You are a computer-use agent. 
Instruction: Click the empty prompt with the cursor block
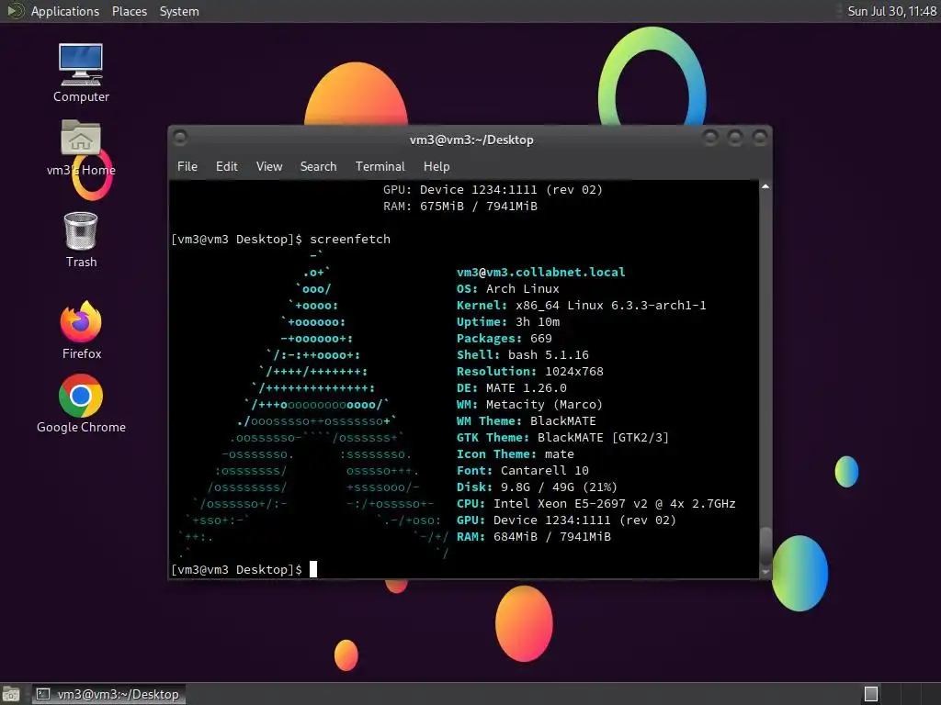tap(244, 569)
